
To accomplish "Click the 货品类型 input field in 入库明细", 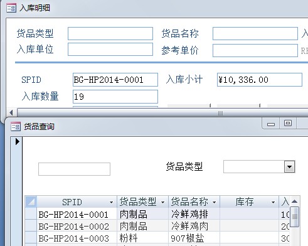I will [x=110, y=33].
